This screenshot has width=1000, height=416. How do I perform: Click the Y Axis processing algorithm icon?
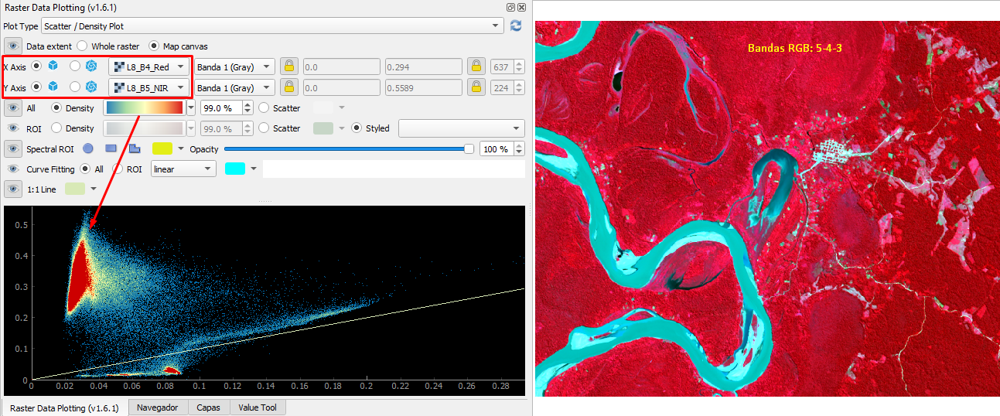(x=91, y=87)
